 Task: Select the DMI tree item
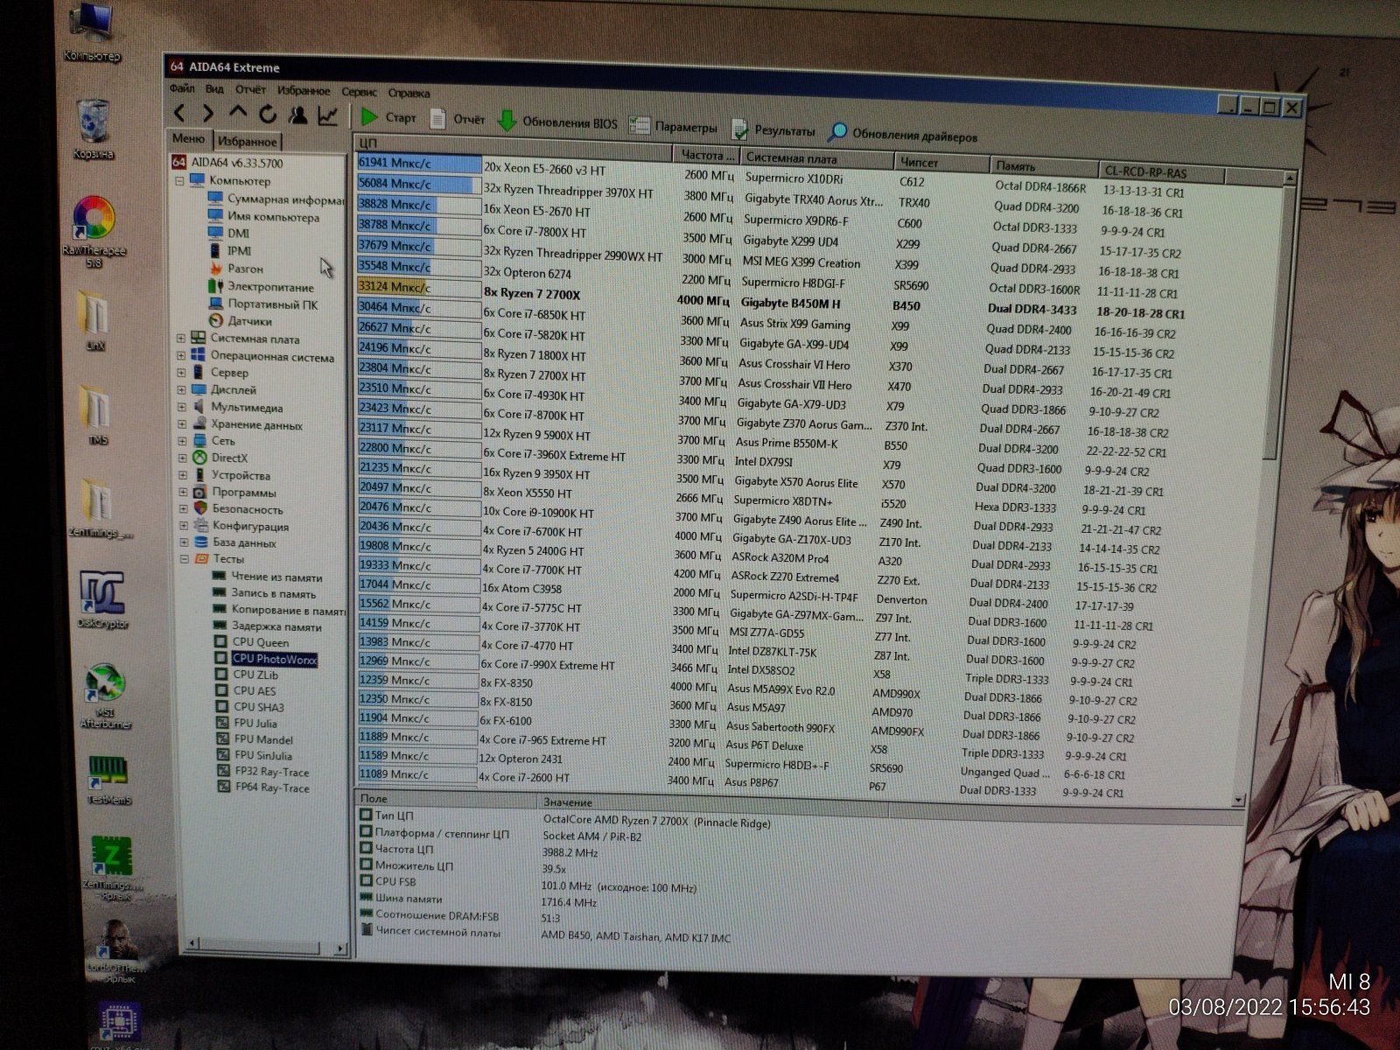coord(229,233)
